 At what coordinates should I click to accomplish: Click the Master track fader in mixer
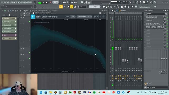(x=112, y=48)
